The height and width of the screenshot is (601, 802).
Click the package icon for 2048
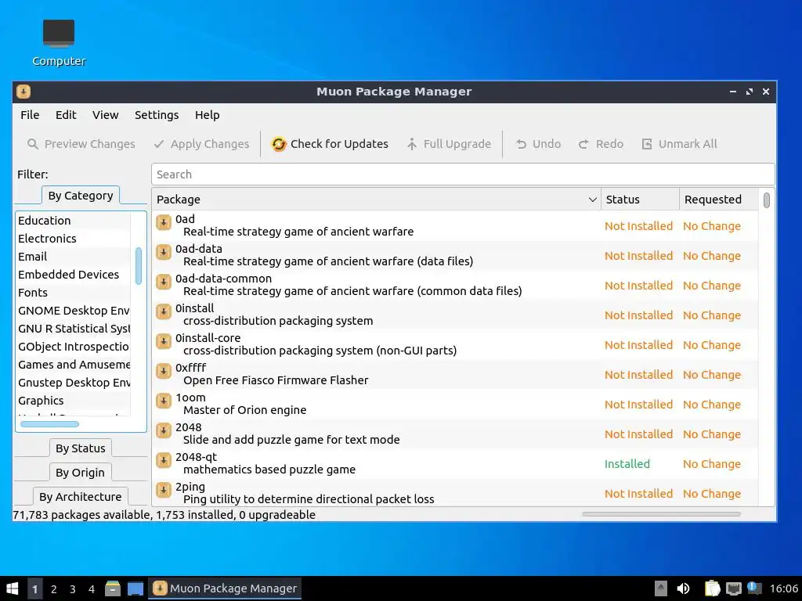pyautogui.click(x=163, y=430)
